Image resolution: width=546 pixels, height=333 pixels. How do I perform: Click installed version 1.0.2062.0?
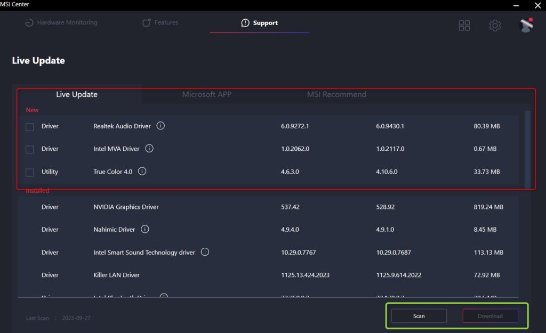click(x=295, y=149)
